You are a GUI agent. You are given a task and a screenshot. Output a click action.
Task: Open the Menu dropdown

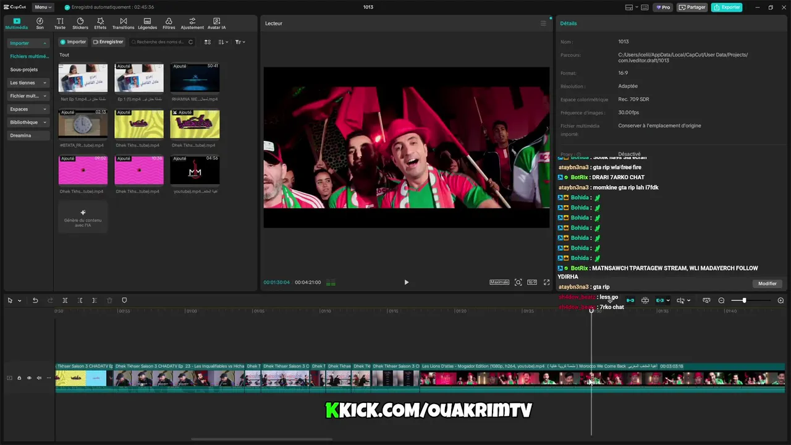coord(43,7)
